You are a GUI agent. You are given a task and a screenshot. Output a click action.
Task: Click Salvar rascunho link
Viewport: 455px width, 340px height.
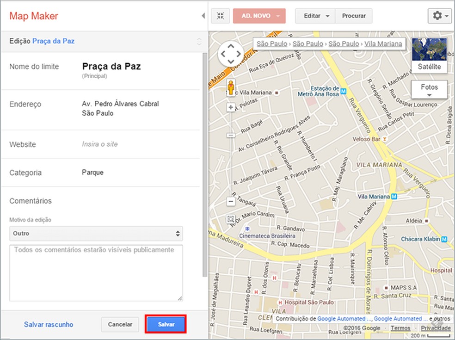coord(49,325)
